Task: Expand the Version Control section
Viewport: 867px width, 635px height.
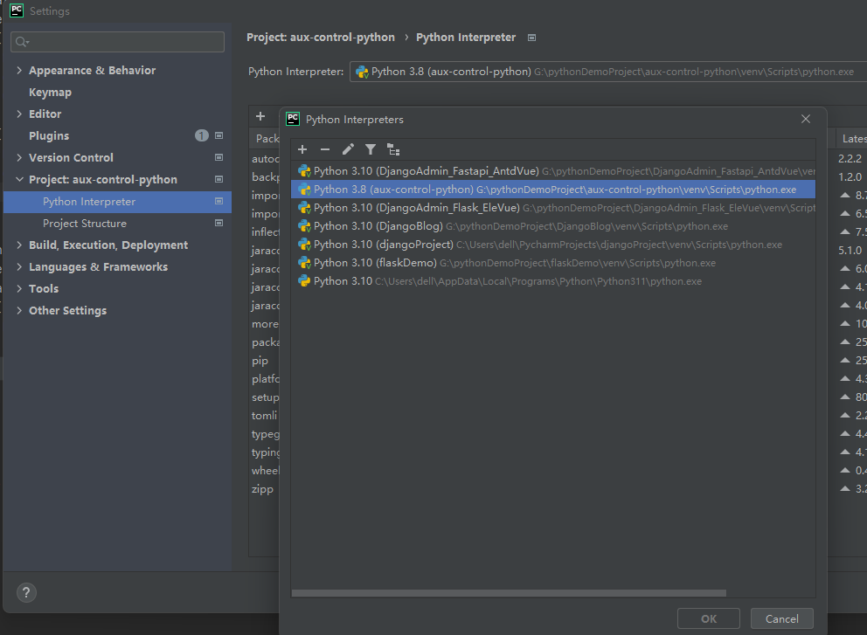Action: 19,157
